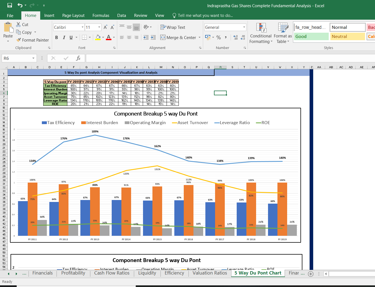
Task: Open the Name Box dropdown arrow
Action: pos(34,58)
